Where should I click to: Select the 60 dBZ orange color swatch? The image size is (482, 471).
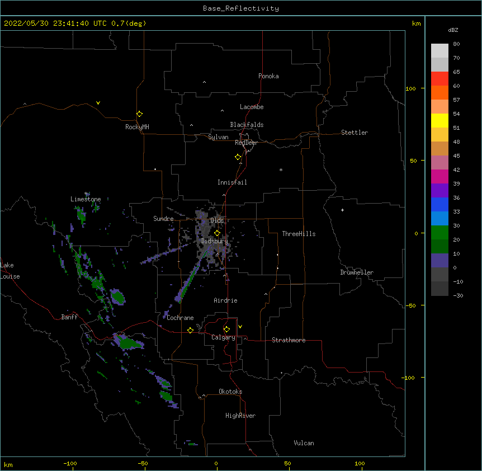(x=440, y=92)
